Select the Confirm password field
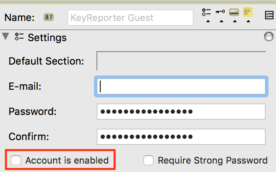This screenshot has height=172, width=276. [181, 137]
